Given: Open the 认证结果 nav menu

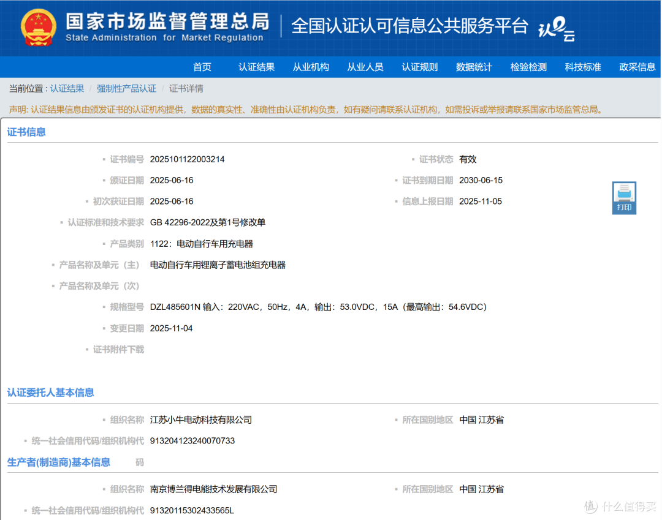Looking at the screenshot, I should (256, 67).
